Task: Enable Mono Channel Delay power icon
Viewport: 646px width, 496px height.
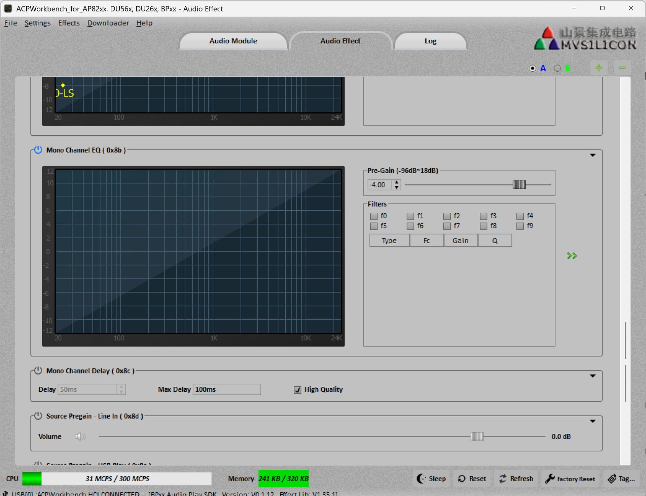Action: coord(38,370)
